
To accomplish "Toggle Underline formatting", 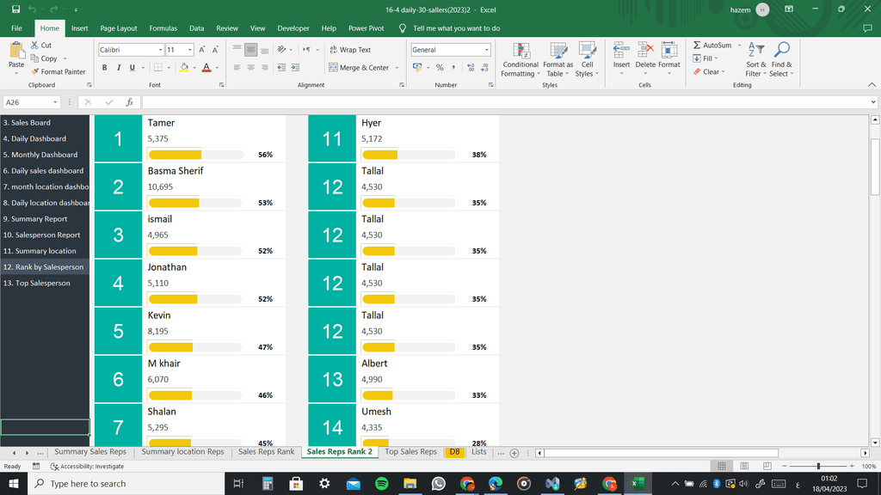I will click(x=132, y=68).
